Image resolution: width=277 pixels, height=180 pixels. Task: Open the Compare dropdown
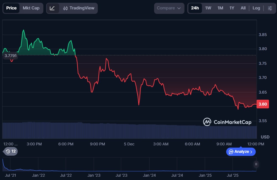click(x=169, y=8)
